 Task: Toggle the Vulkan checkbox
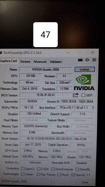click(x=23, y=174)
